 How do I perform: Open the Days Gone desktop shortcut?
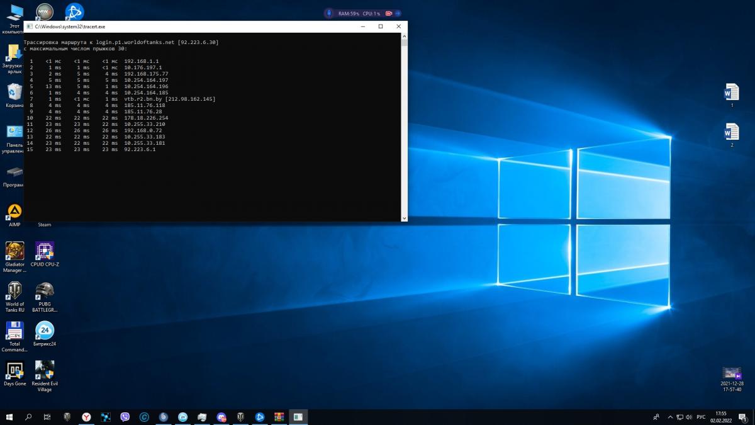14,370
